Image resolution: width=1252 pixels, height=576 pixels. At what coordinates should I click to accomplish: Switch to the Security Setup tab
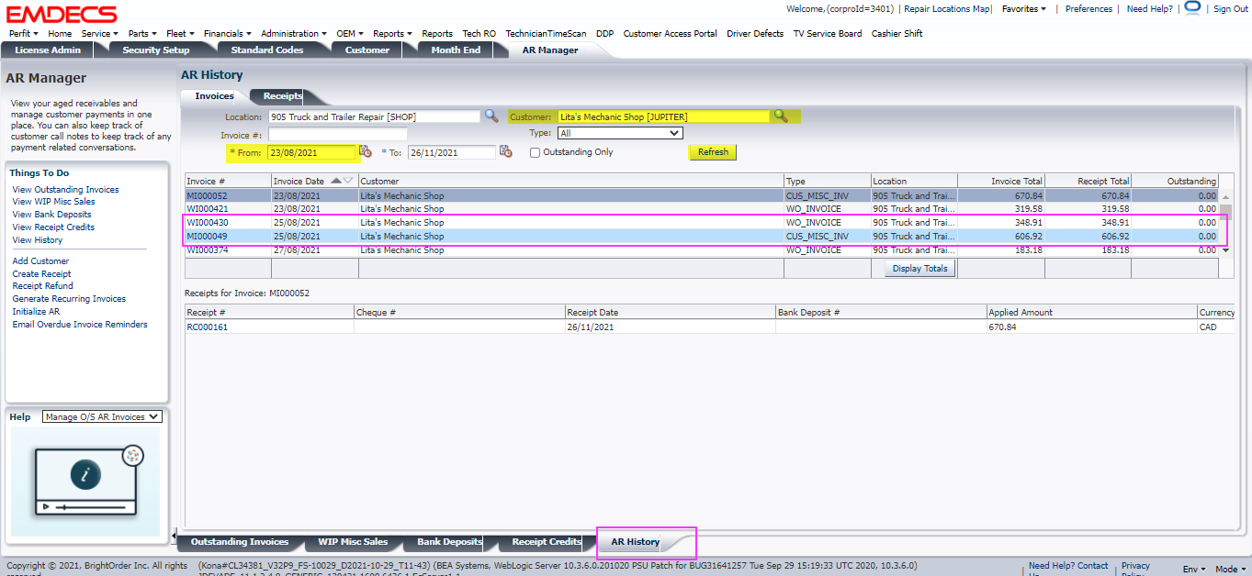pos(156,50)
